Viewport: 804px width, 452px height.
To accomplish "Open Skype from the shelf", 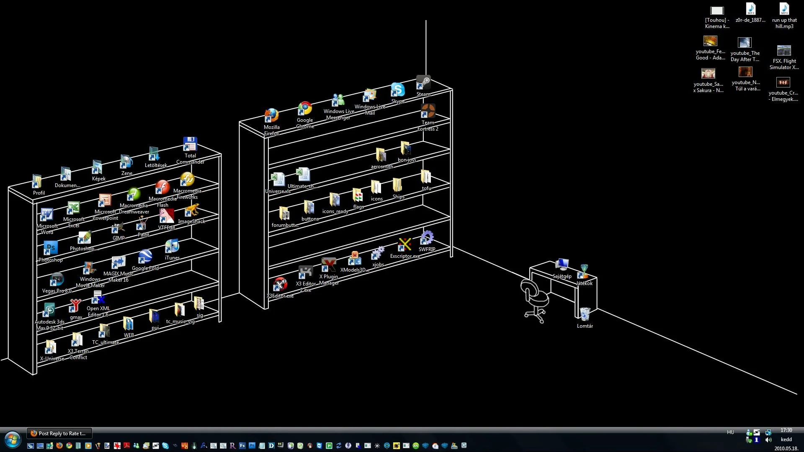I will (398, 90).
